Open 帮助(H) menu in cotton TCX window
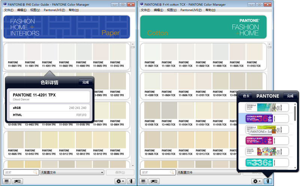Image resolution: width=300 pixels, height=186 pixels. coord(210,10)
